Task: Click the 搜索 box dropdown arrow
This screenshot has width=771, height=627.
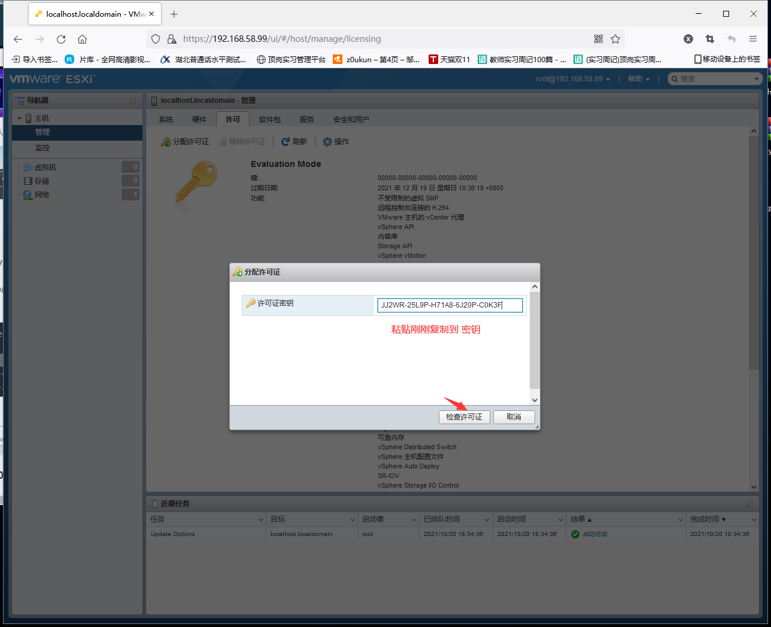Action: tap(756, 79)
